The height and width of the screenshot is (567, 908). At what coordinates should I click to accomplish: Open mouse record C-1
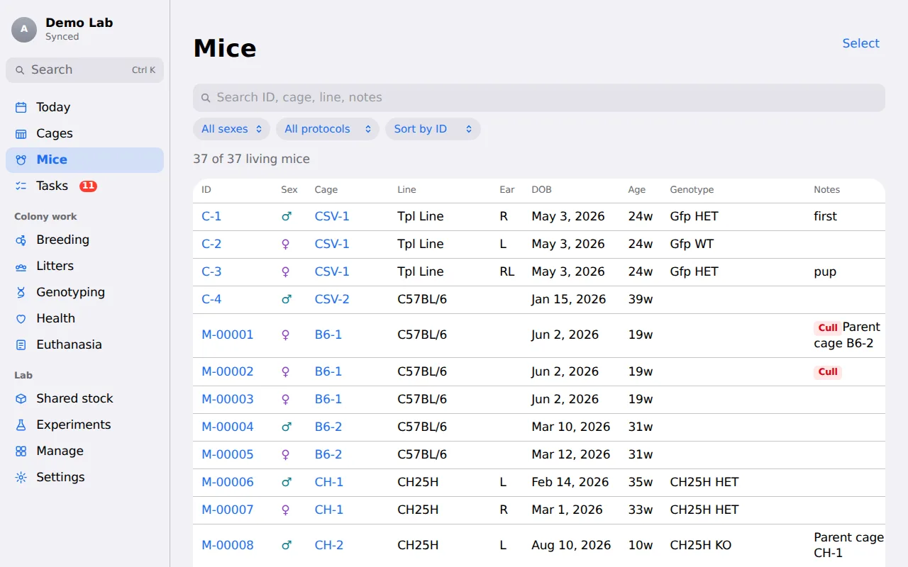click(x=211, y=216)
